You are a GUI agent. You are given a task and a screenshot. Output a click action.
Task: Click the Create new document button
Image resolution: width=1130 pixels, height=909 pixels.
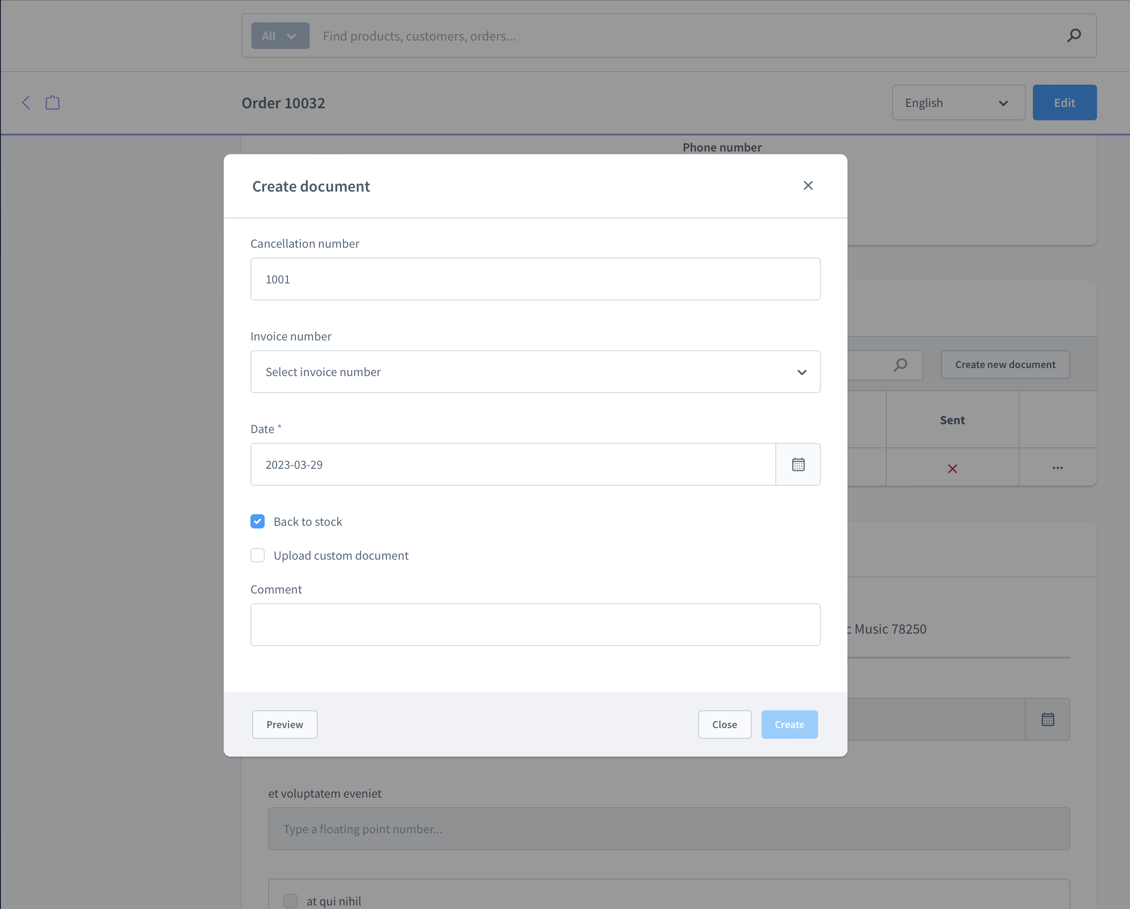click(1005, 364)
